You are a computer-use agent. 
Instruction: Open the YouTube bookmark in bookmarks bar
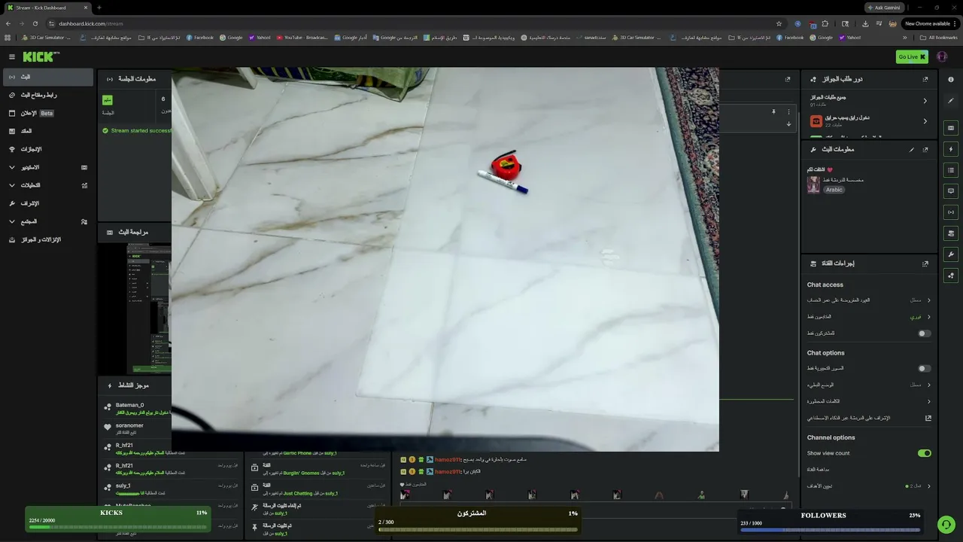[302, 38]
